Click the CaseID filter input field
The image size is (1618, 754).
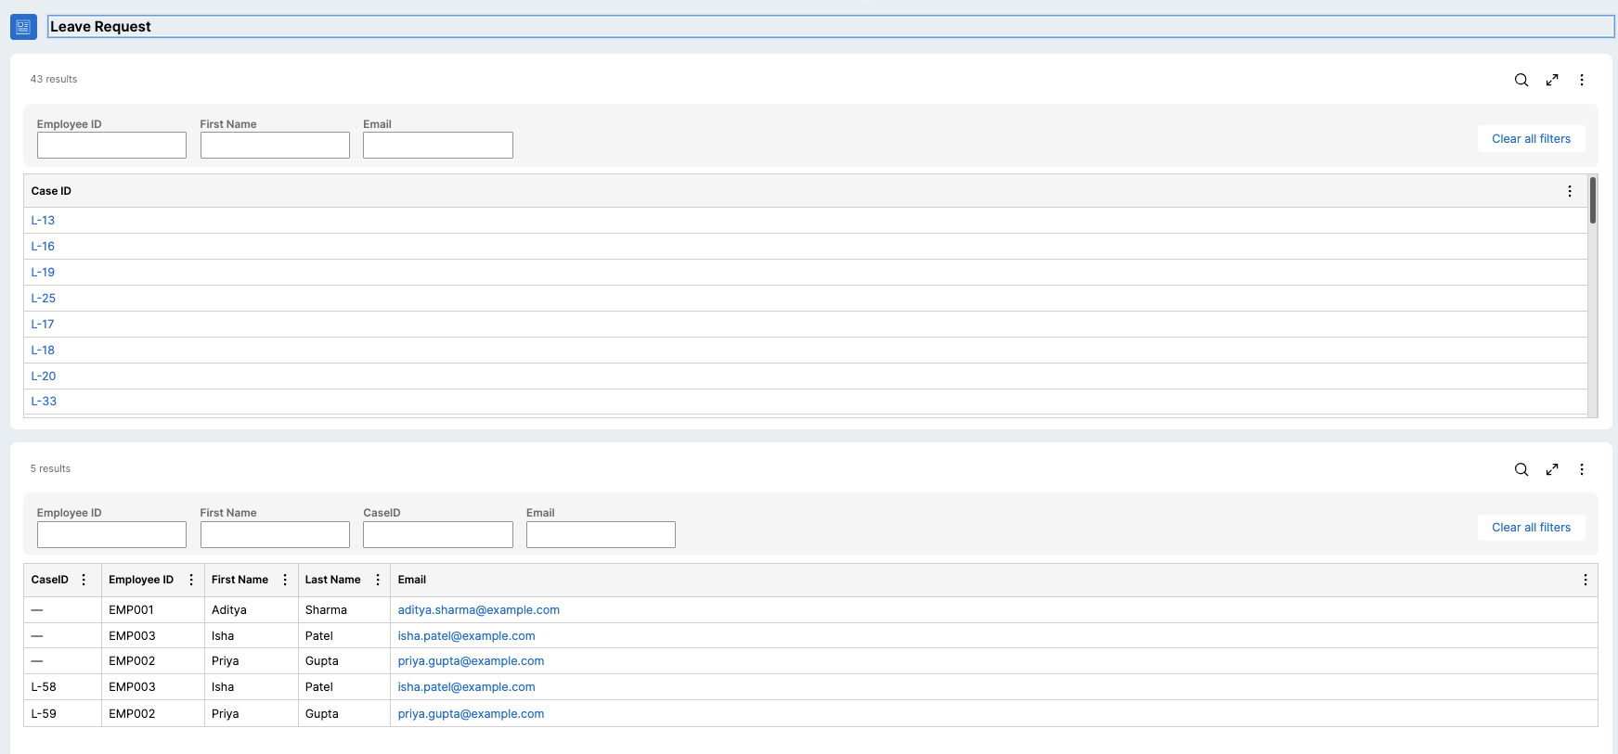click(x=437, y=534)
